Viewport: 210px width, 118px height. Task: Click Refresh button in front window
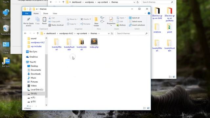click(112, 33)
